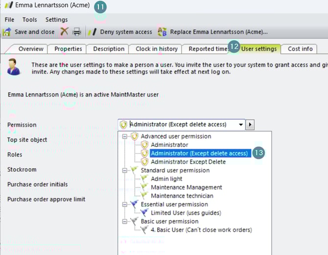
Task: Click Replace Emma Lennartsson (Acme) button
Action: point(219,32)
